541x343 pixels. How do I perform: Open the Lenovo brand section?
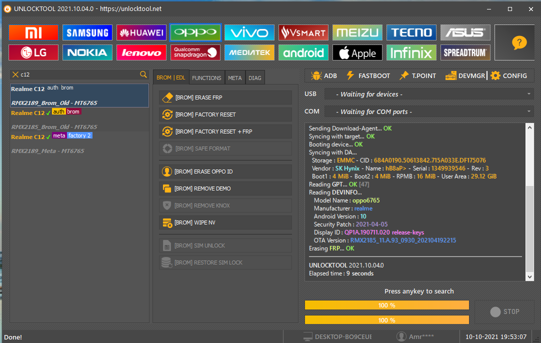pyautogui.click(x=141, y=52)
